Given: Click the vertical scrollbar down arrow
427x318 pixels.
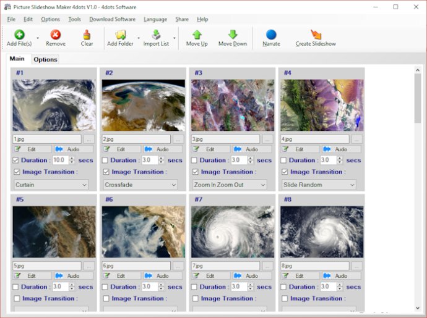Looking at the screenshot, I should pos(418,308).
